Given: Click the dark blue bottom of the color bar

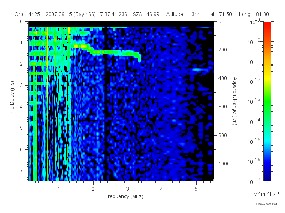Looking at the screenshot, I should click(x=267, y=176).
